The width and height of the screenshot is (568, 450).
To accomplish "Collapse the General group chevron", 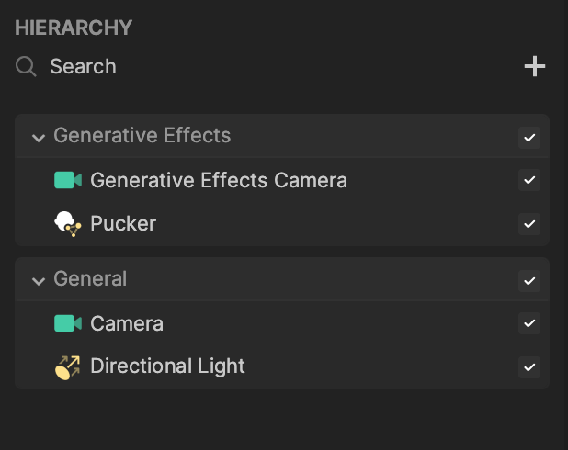I will (x=39, y=281).
